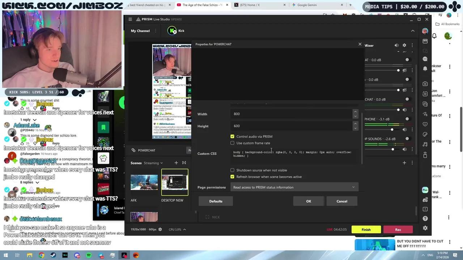Screen dimensions: 463x260
Task: Adjust SOUNDS volume slider
Action: pyautogui.click(x=393, y=149)
